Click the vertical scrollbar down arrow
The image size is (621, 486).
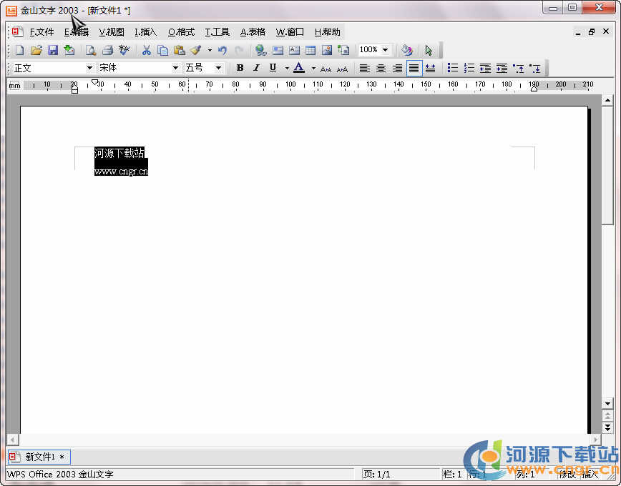coord(607,404)
